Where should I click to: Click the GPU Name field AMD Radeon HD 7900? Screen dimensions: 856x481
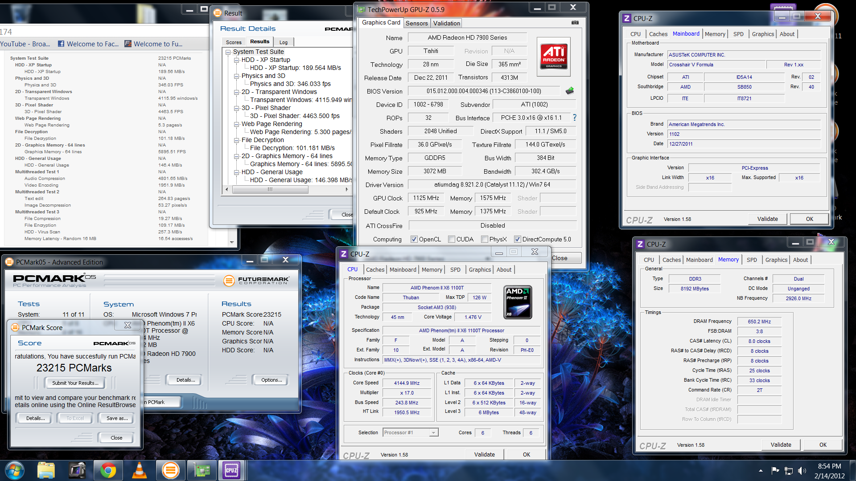pyautogui.click(x=467, y=37)
